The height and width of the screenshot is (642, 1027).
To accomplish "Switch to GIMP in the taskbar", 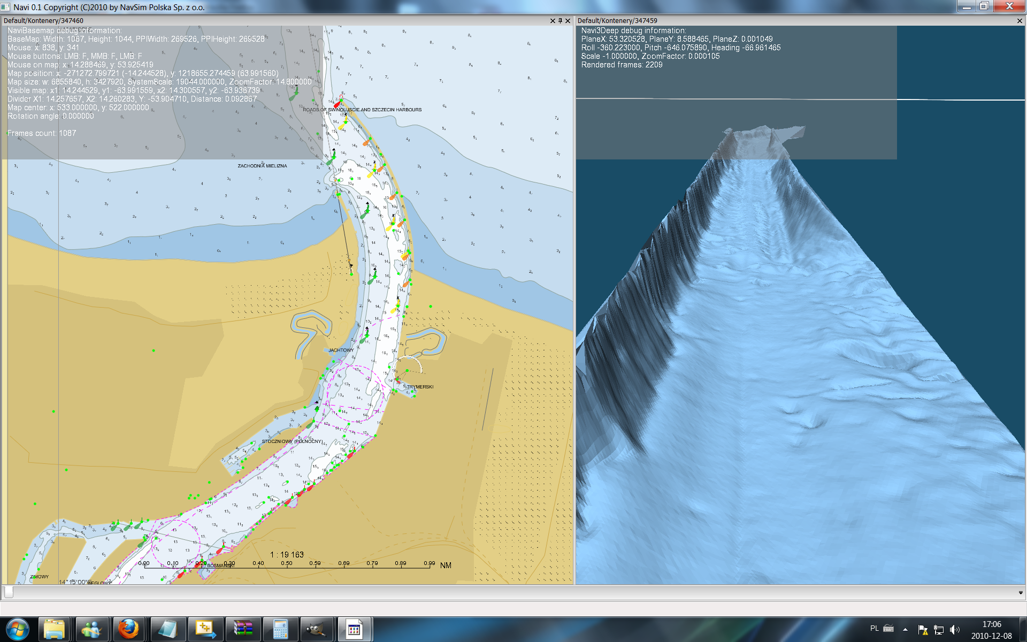I will tap(318, 629).
